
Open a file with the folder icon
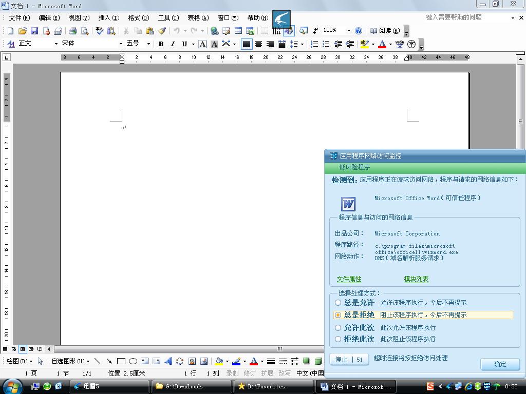pyautogui.click(x=23, y=31)
